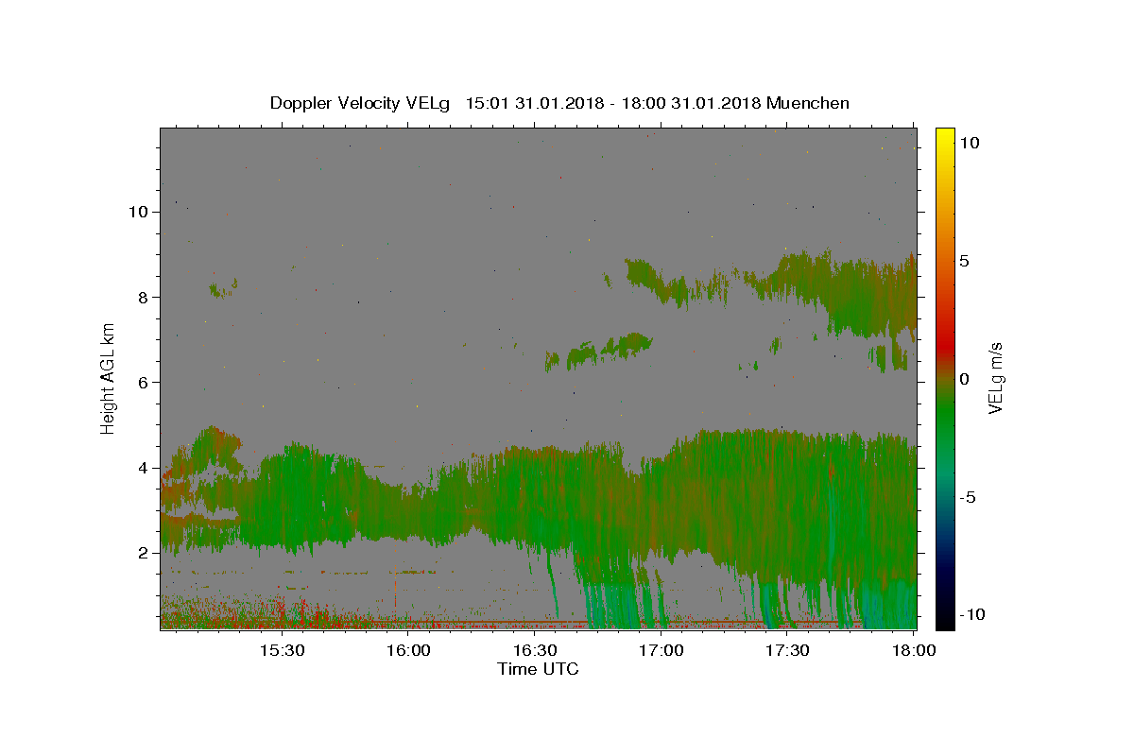The image size is (1134, 756).
Task: Click the colorbar tick label '0'
Action: pyautogui.click(x=963, y=379)
